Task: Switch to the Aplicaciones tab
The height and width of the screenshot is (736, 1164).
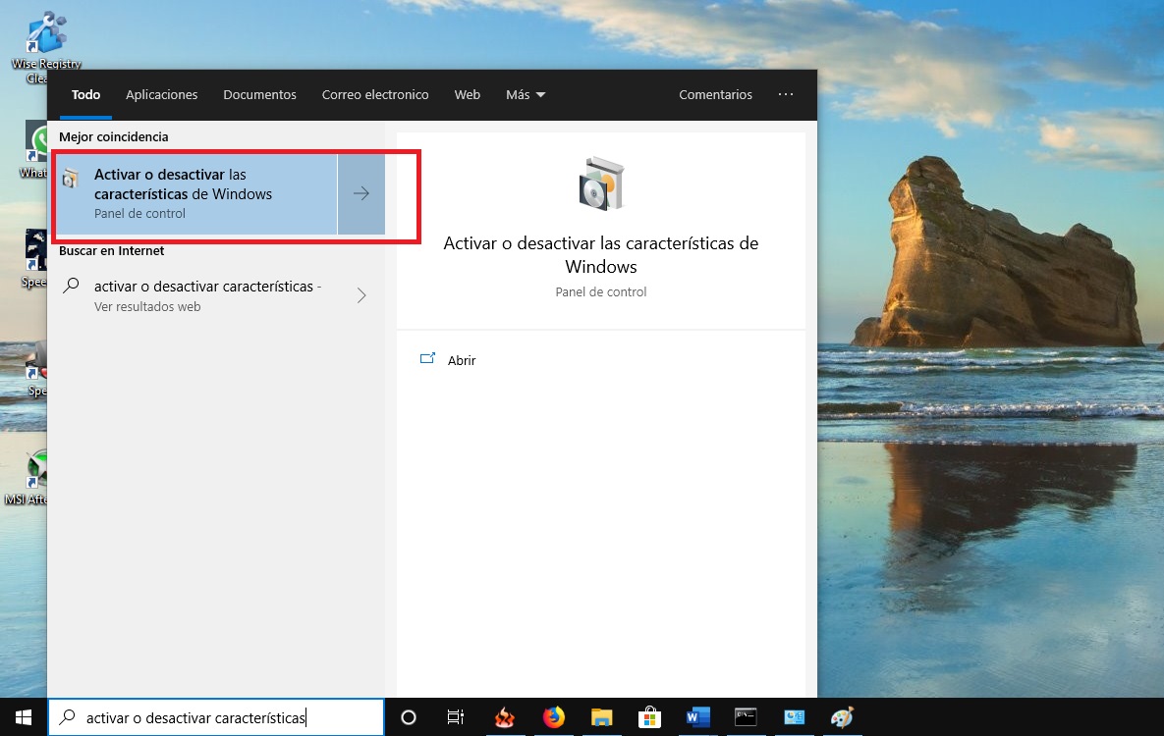Action: click(162, 95)
